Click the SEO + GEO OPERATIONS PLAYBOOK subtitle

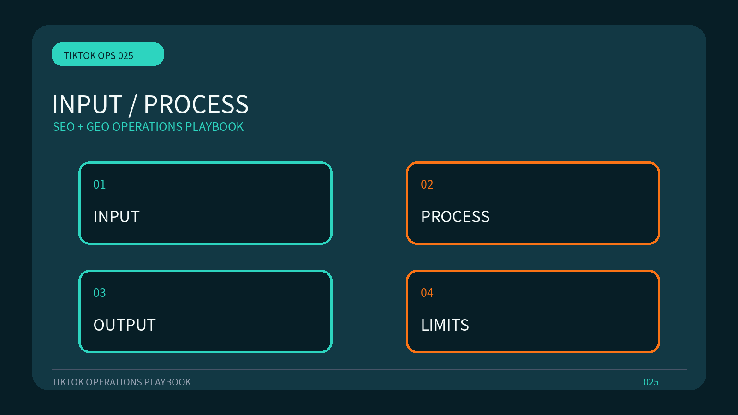(x=148, y=127)
